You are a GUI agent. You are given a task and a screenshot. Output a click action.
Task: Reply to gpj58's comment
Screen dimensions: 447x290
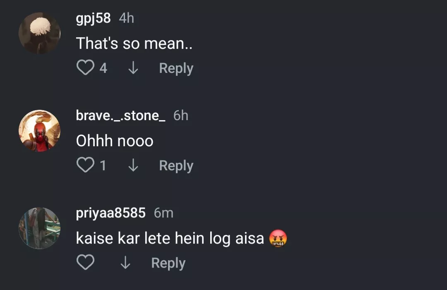tap(176, 68)
